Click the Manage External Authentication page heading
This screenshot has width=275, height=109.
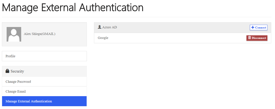(x=73, y=8)
